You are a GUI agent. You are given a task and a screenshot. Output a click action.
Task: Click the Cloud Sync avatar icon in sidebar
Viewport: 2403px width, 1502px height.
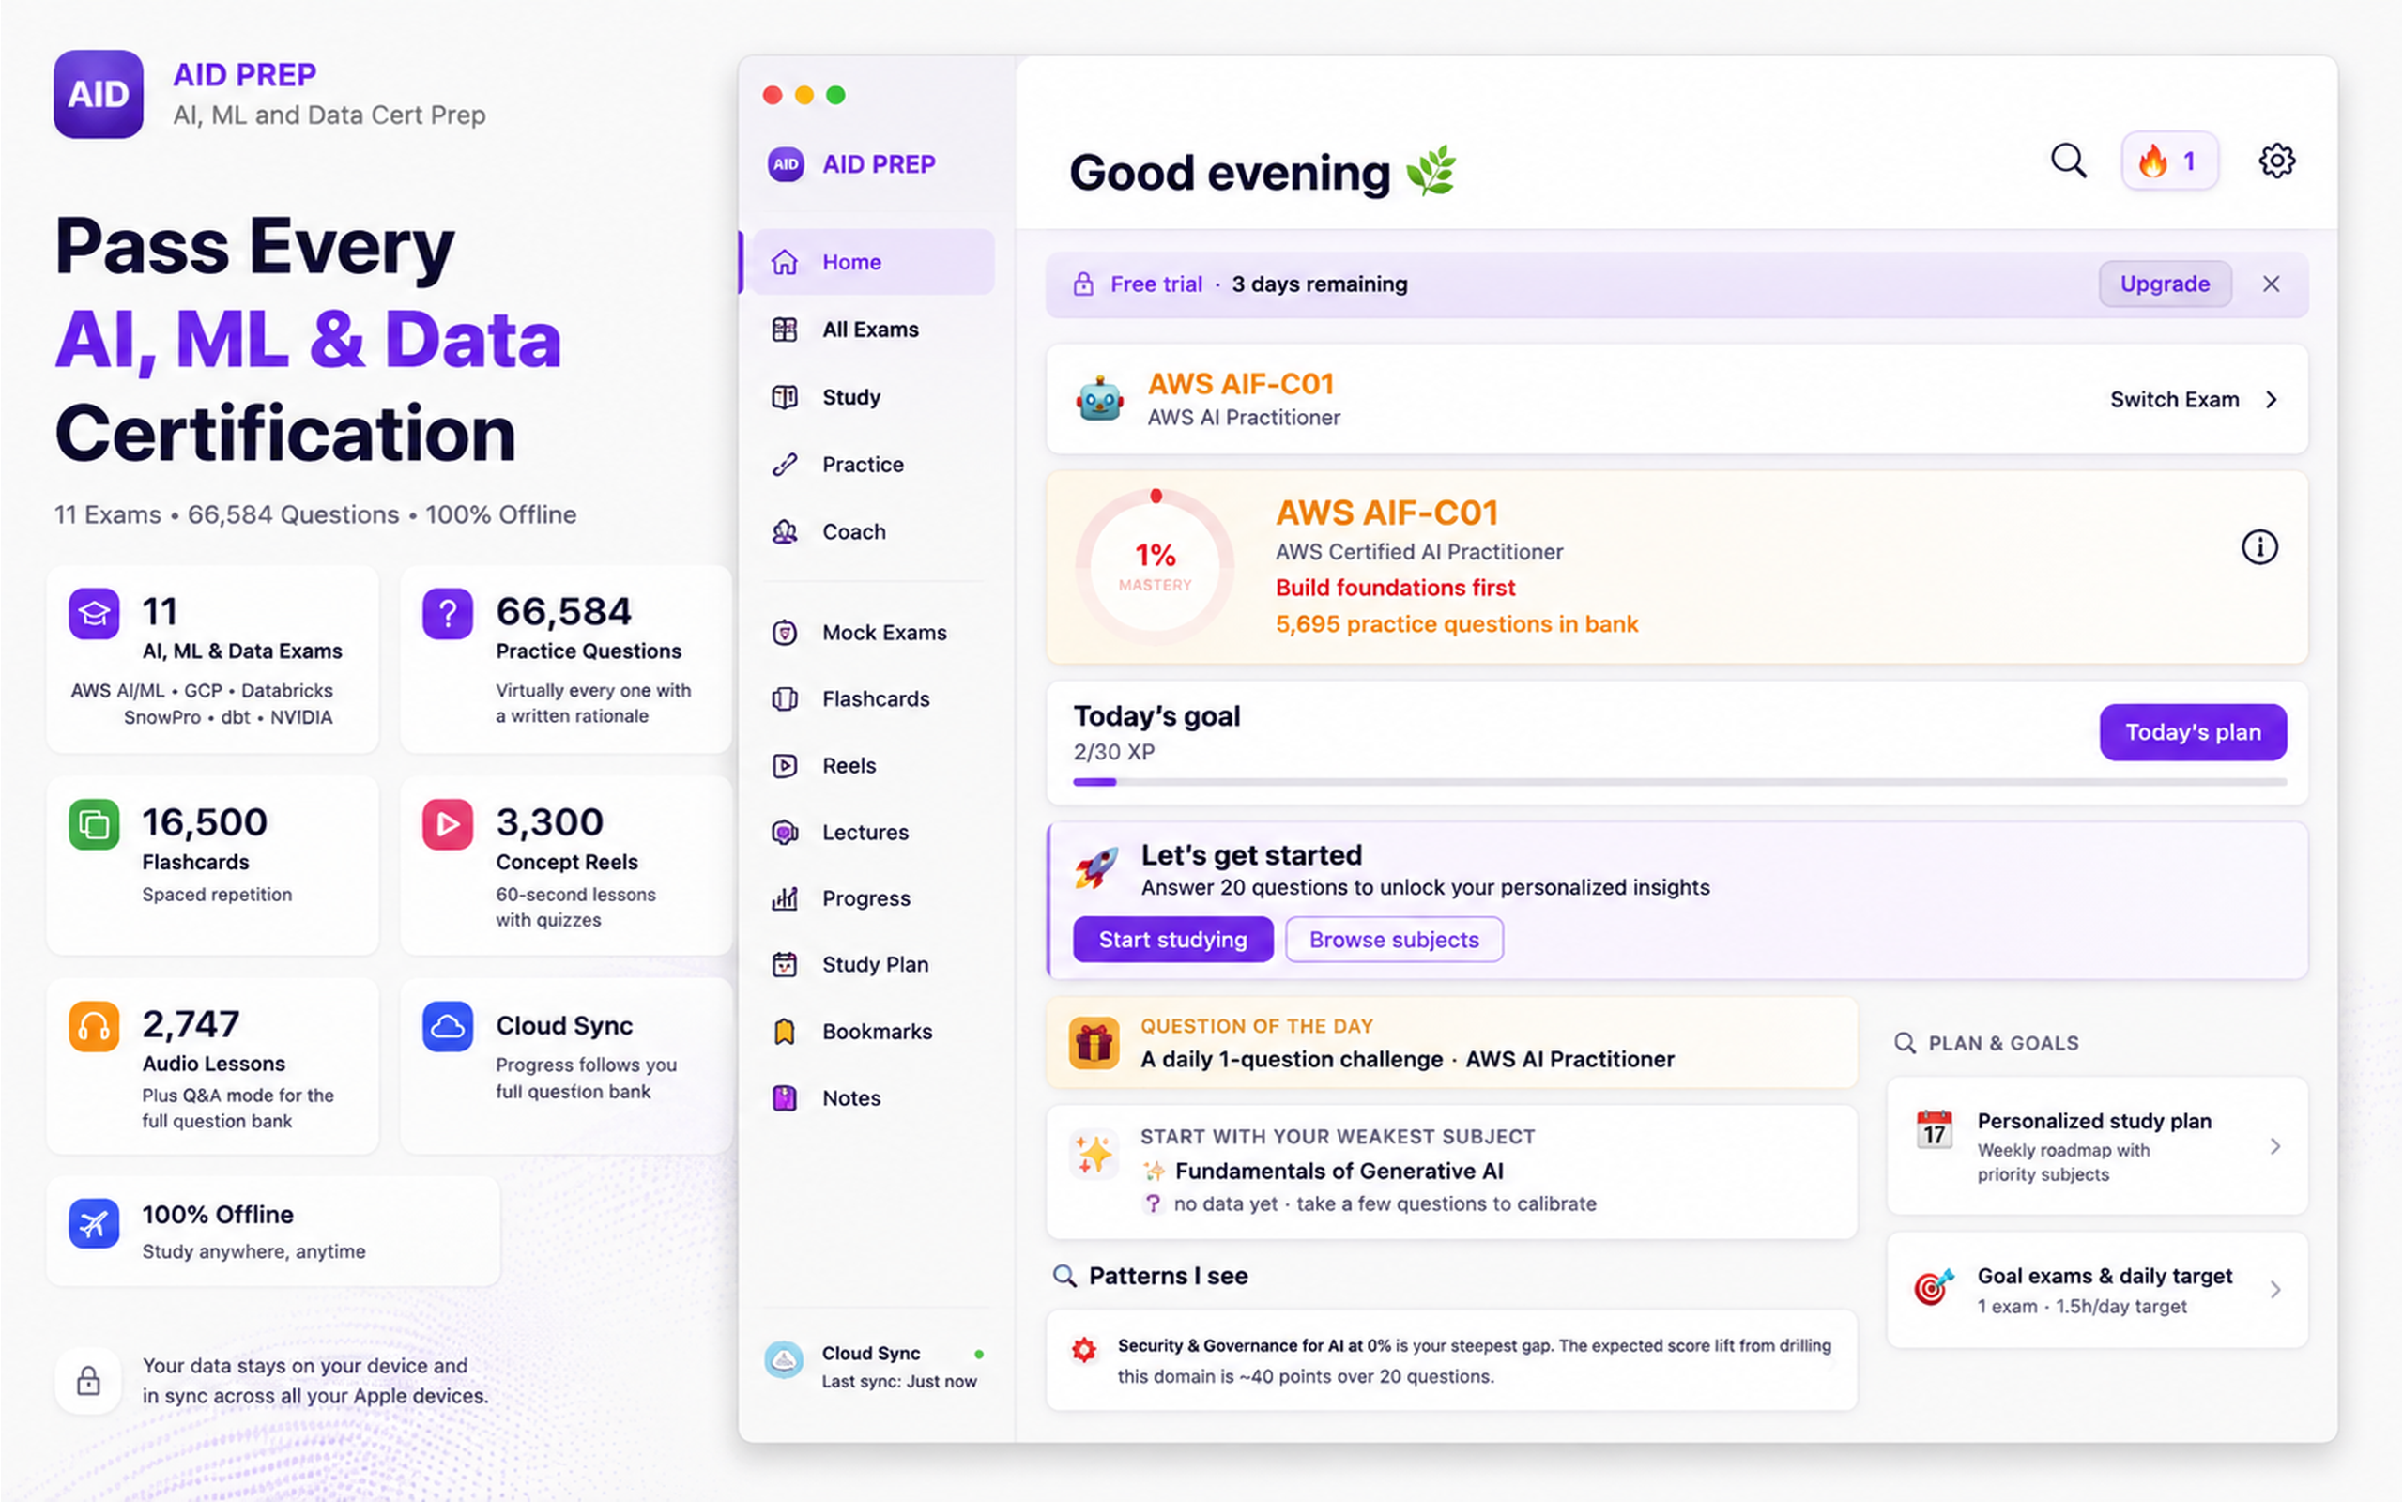pos(784,1360)
